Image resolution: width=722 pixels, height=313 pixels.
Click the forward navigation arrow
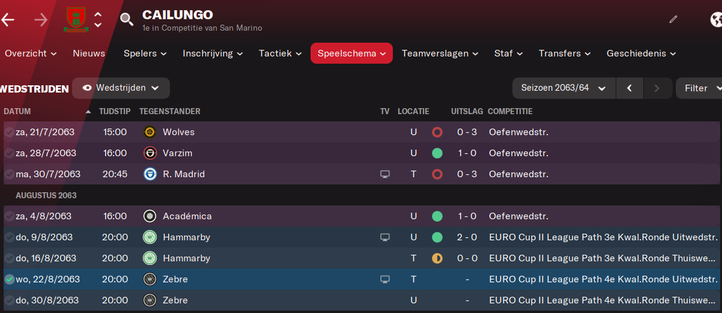(x=41, y=20)
